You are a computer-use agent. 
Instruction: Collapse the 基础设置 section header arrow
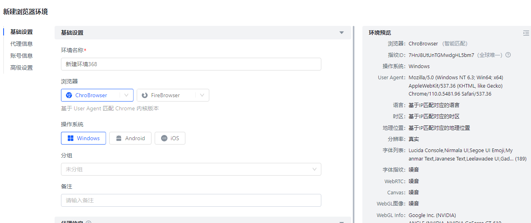(342, 33)
